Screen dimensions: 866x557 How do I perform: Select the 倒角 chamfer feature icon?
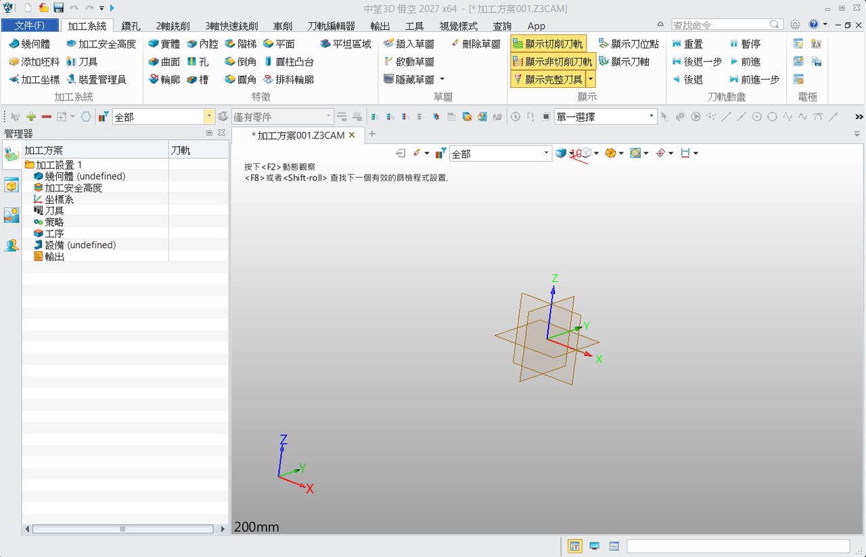coord(230,62)
